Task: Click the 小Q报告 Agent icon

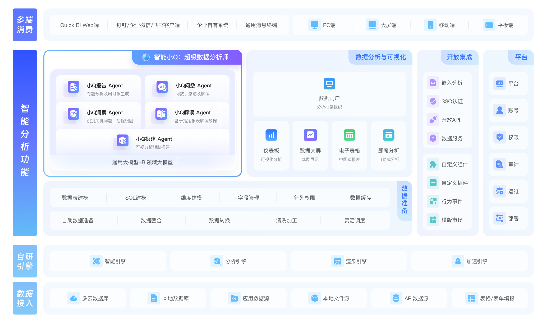Action: tap(73, 87)
